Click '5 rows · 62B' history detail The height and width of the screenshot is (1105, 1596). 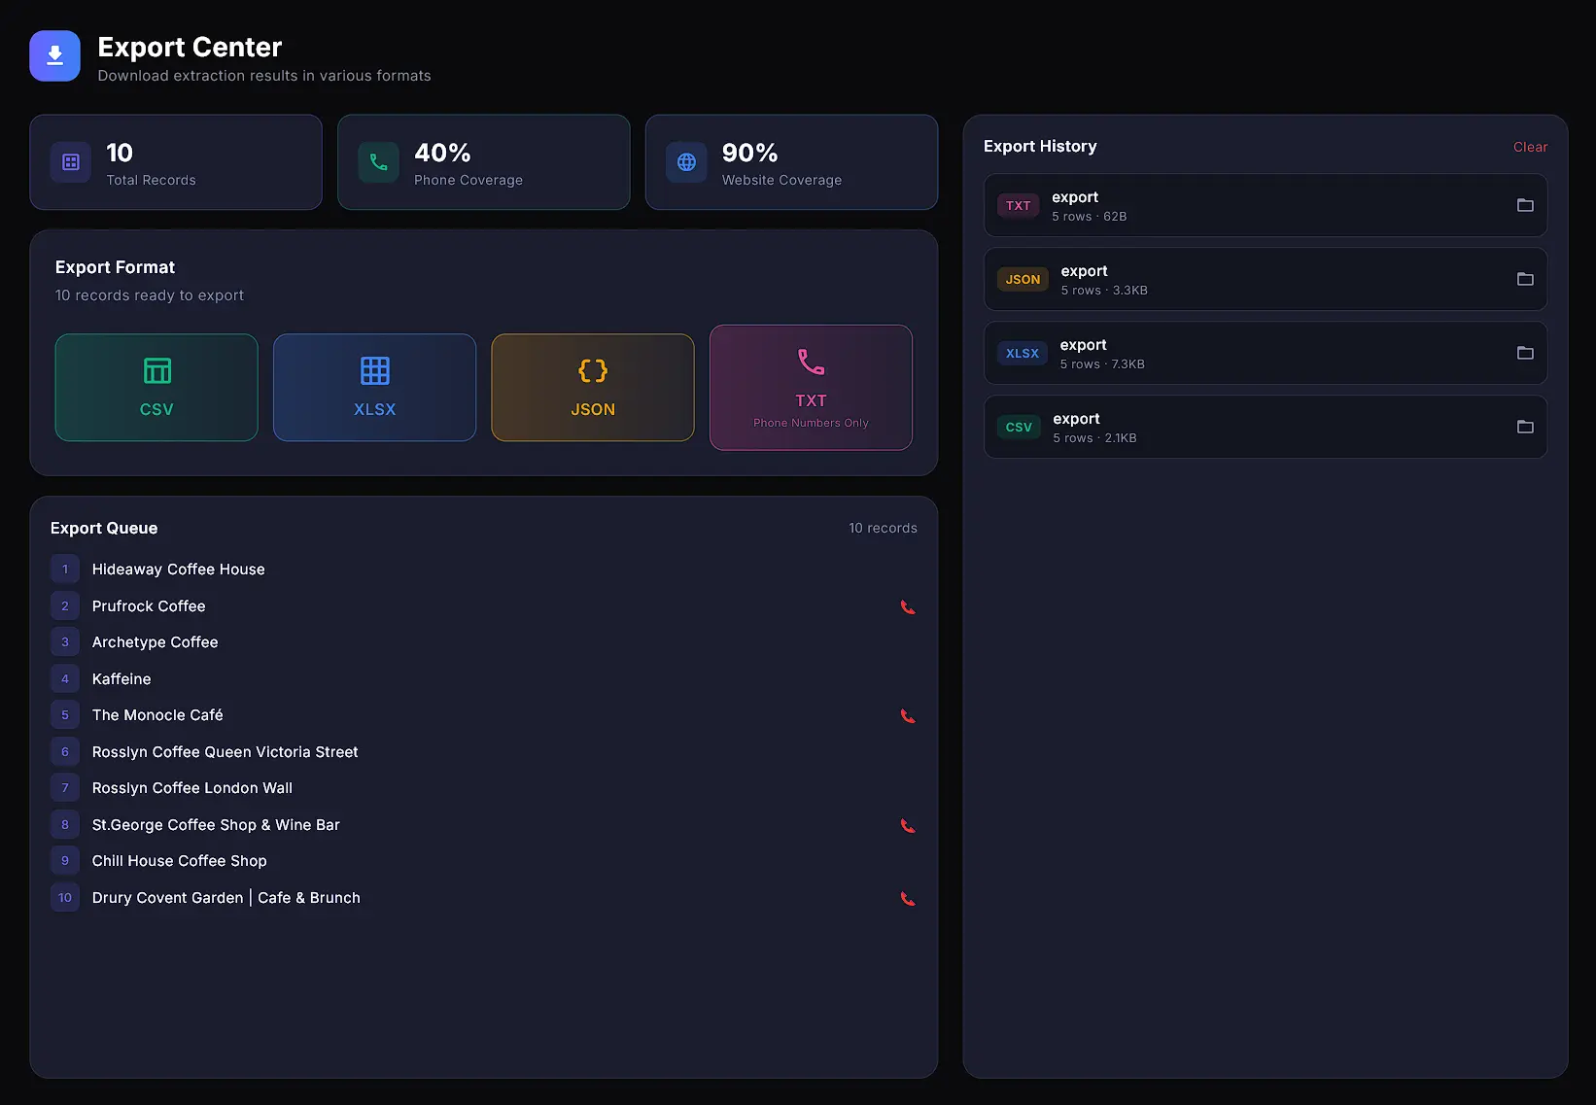coord(1089,217)
